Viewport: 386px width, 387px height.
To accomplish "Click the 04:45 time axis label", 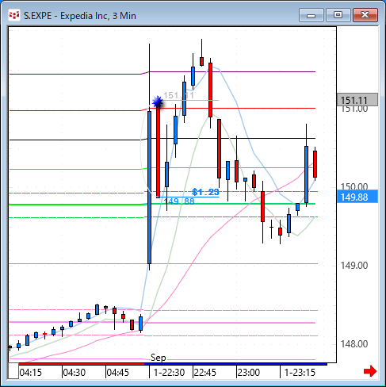I will [x=118, y=373].
